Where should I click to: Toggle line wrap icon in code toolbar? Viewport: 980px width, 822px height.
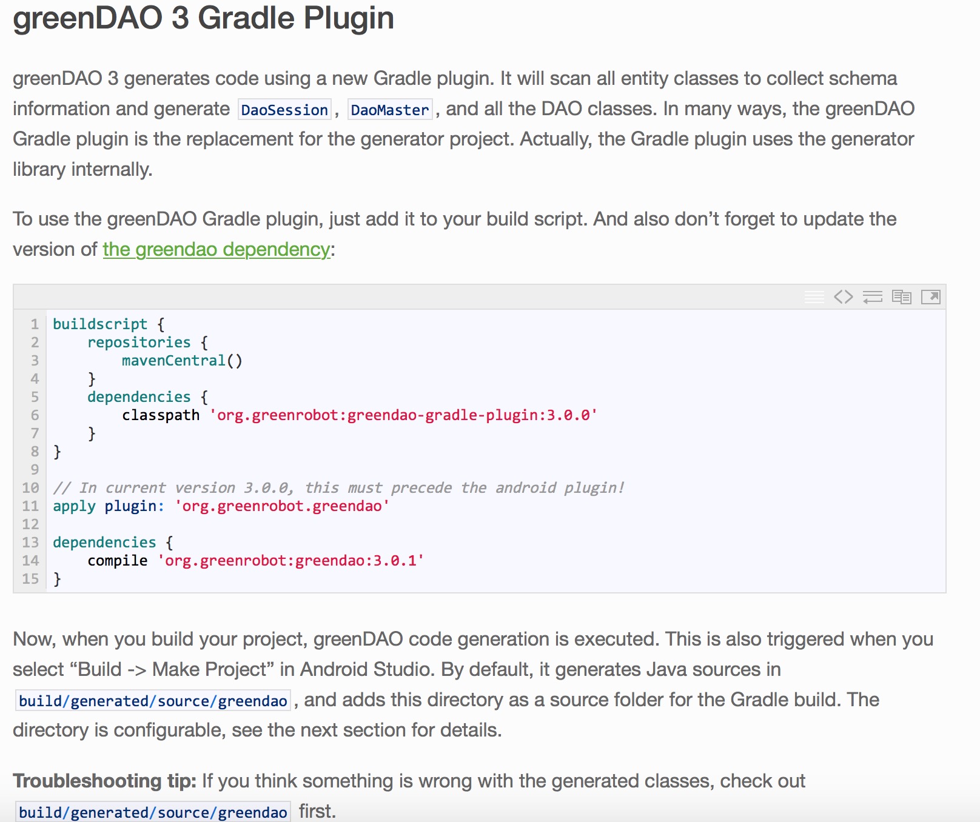pyautogui.click(x=872, y=296)
